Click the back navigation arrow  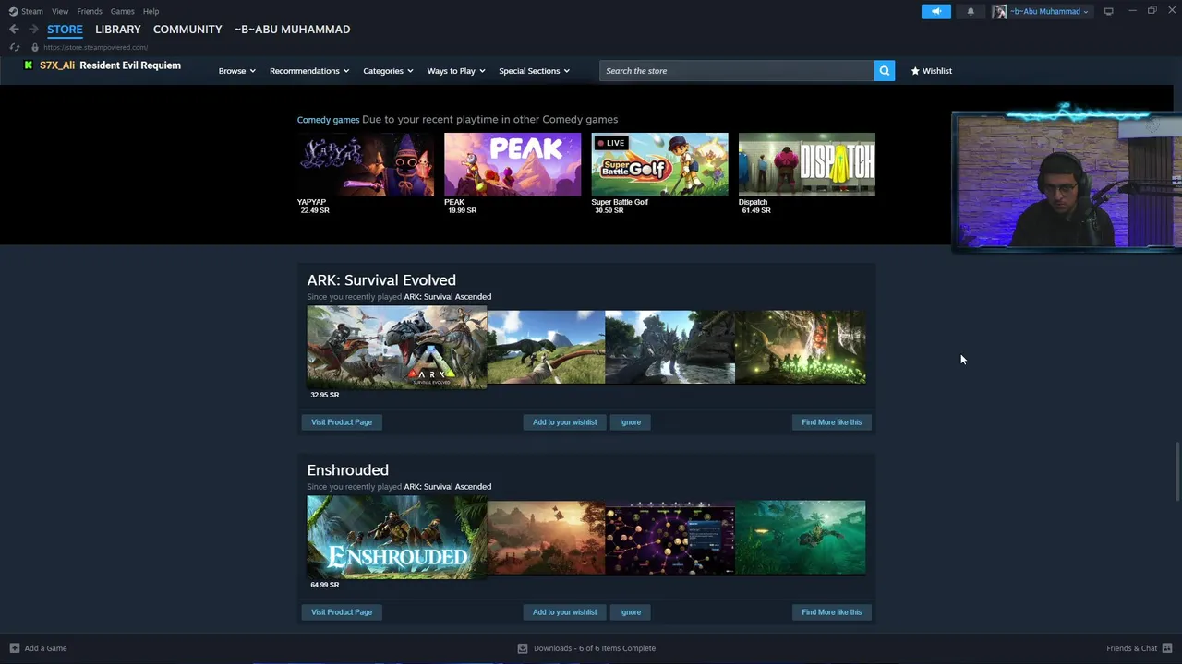point(14,30)
